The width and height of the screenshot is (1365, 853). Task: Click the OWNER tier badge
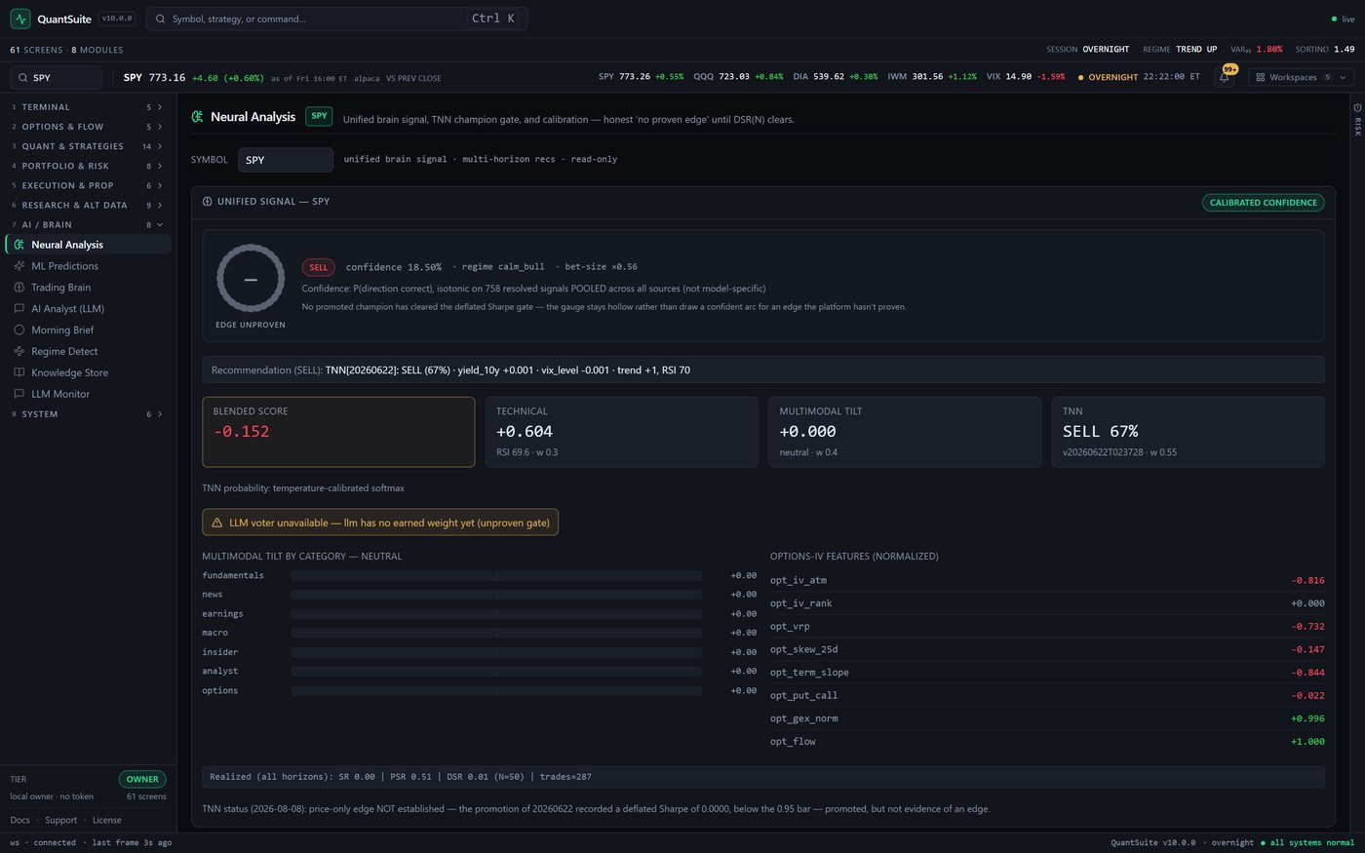(142, 779)
